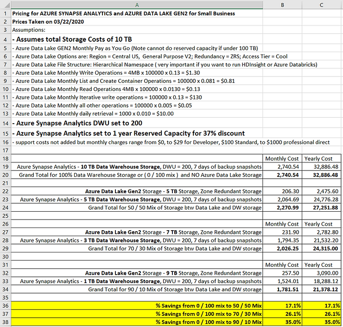This screenshot has width=343, height=327.
Task: Select the 21,532.20 yearly cost cell
Action: [321, 240]
